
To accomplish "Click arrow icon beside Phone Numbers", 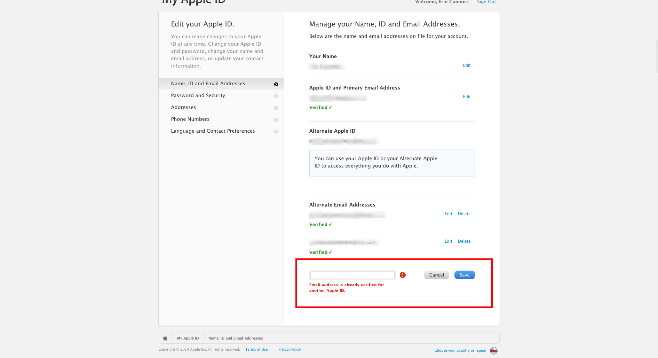I will point(276,120).
